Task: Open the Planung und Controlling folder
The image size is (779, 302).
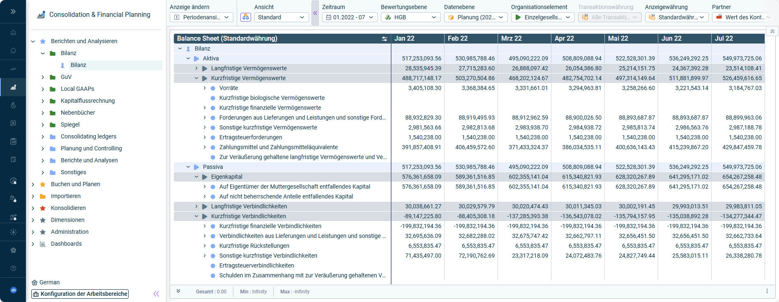Action: point(91,148)
